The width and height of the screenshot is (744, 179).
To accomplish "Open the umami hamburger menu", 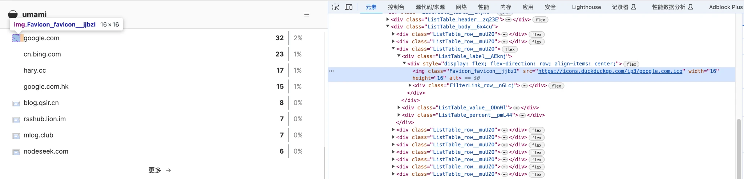I will [307, 15].
